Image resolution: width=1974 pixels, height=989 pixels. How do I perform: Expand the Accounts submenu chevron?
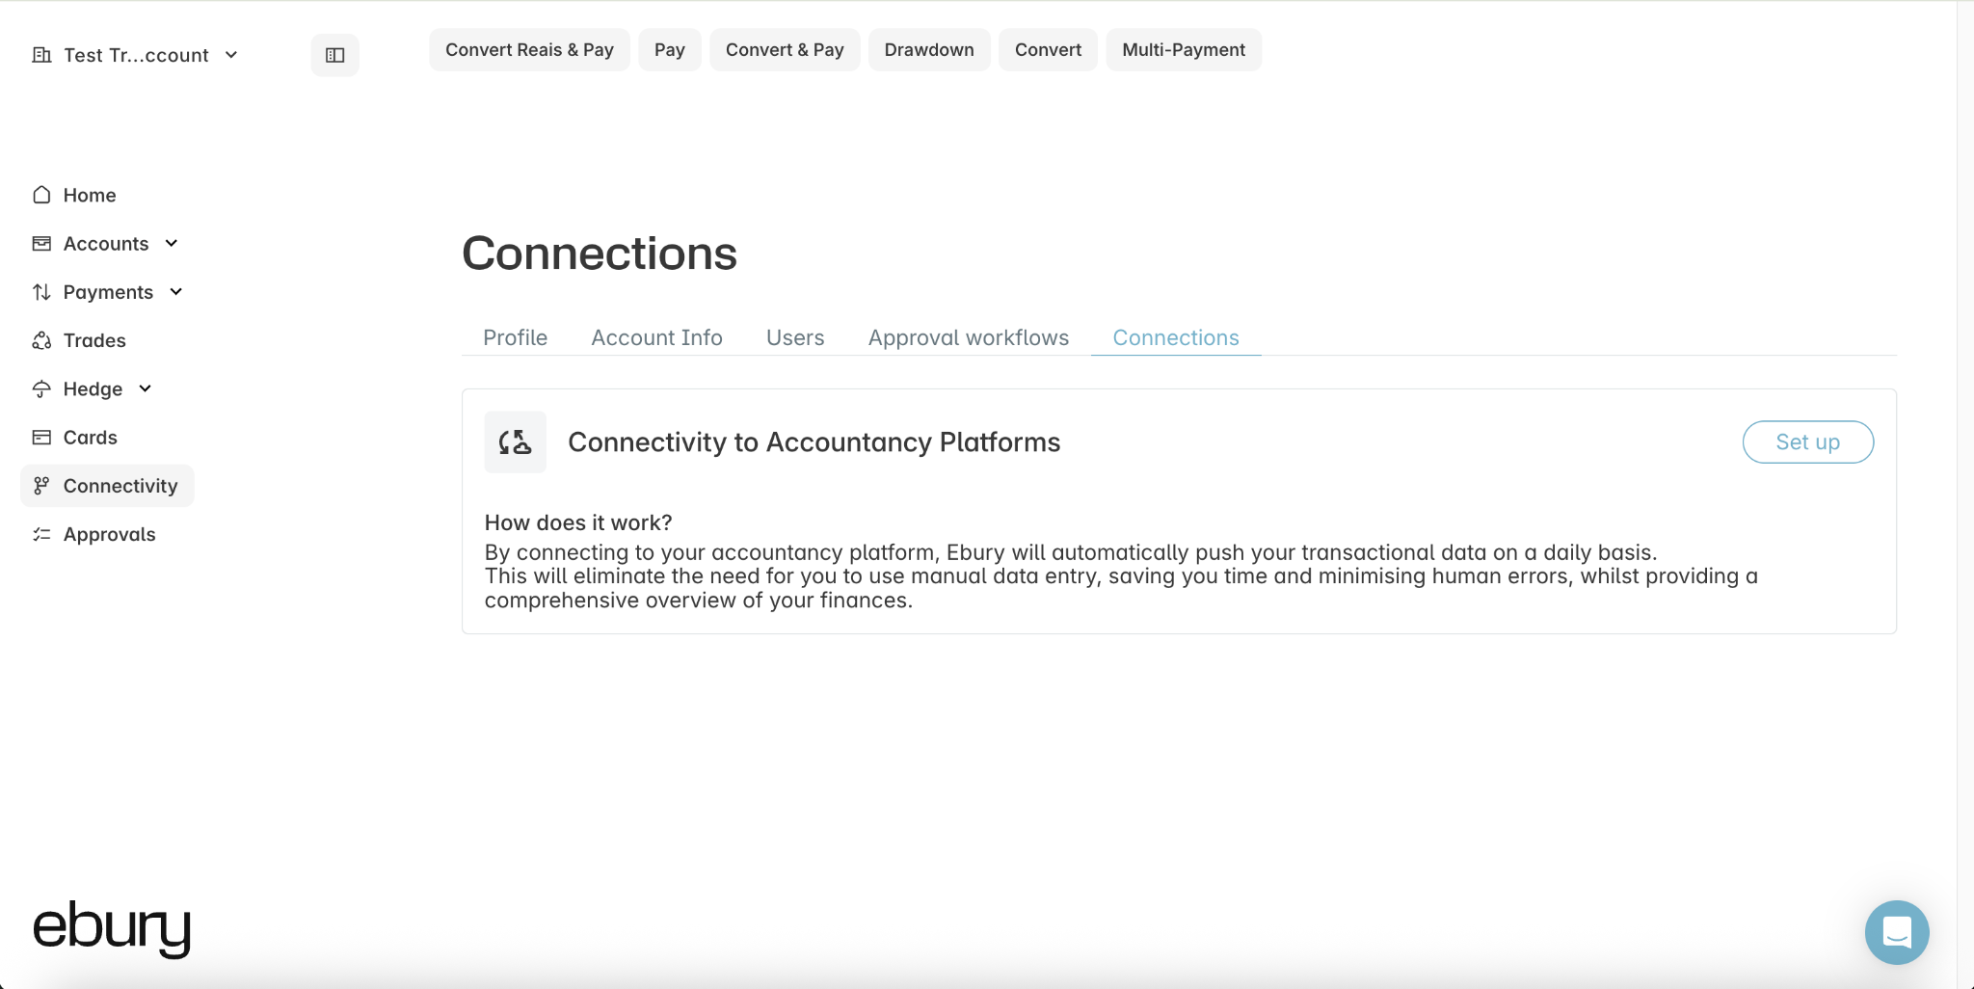[172, 243]
